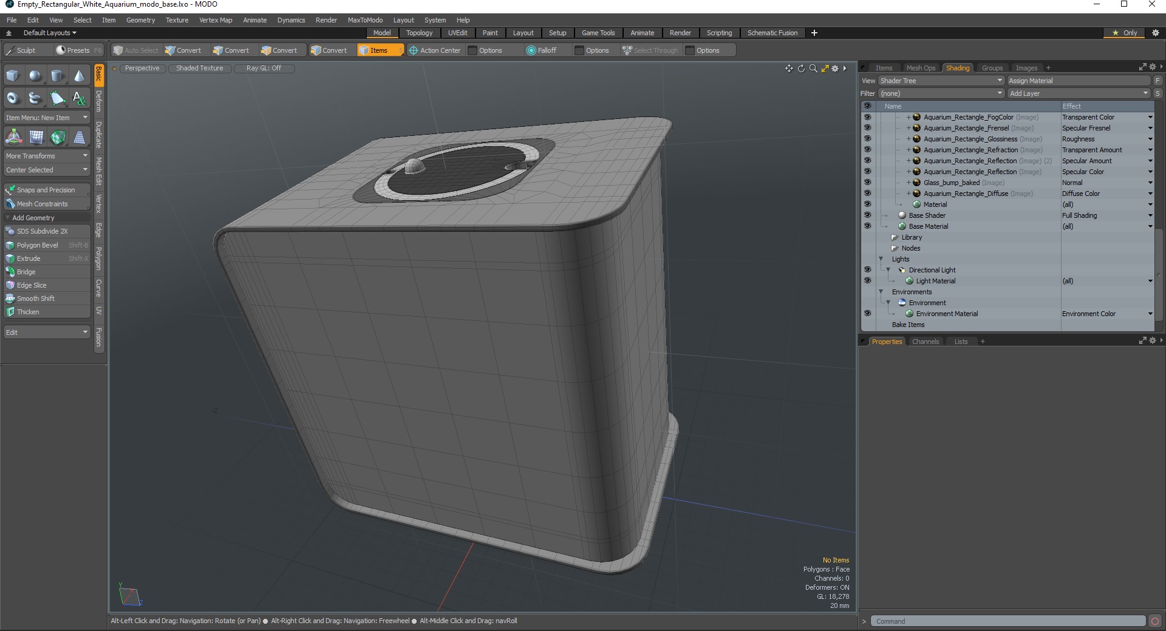Select the Sphere primitive tool
1166x631 pixels.
tap(35, 76)
